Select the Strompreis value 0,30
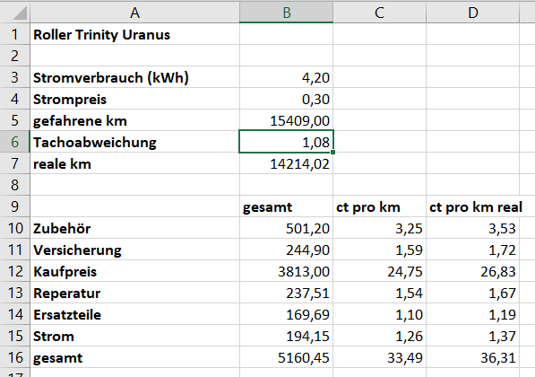The image size is (535, 377). click(286, 99)
